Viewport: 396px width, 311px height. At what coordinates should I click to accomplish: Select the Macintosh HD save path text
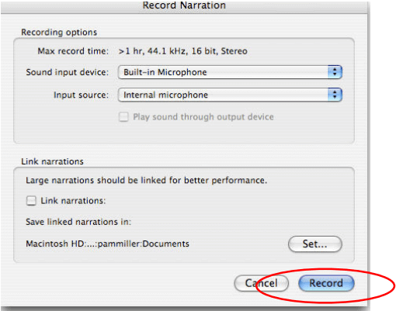coord(107,244)
